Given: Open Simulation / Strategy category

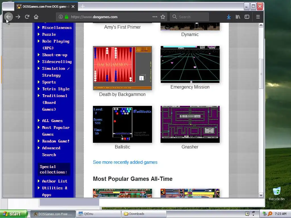Looking at the screenshot, I should pyautogui.click(x=56, y=72).
